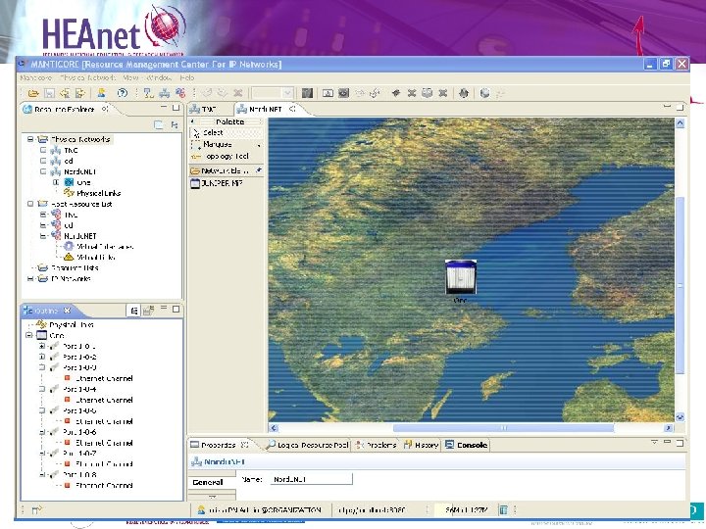Click the JUNIPER M7 palette element
The image size is (706, 529).
[x=221, y=182]
